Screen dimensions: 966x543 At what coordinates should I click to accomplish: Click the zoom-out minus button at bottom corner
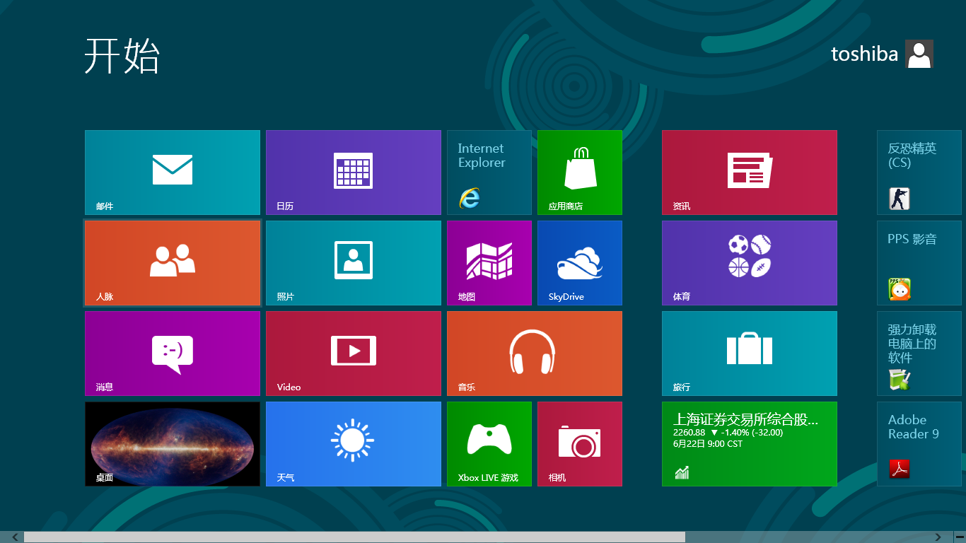point(960,537)
